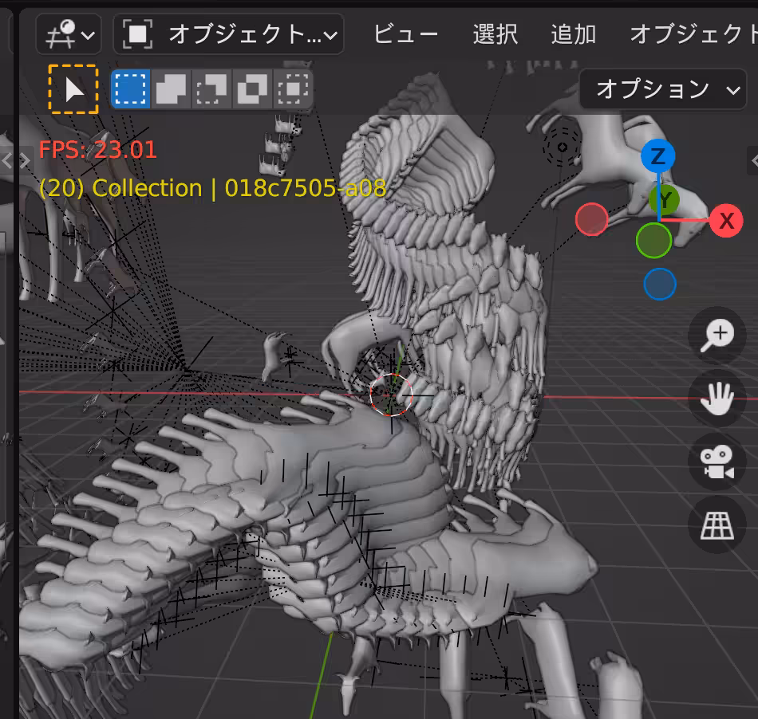Select the tweak select tool arrow
Screen dimensions: 758x719
coord(73,89)
